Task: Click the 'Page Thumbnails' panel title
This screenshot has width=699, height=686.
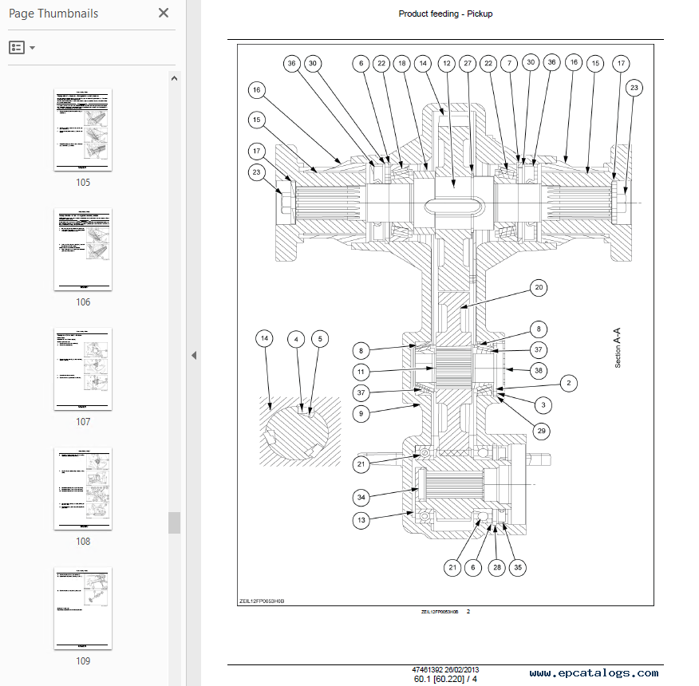Action: [53, 14]
